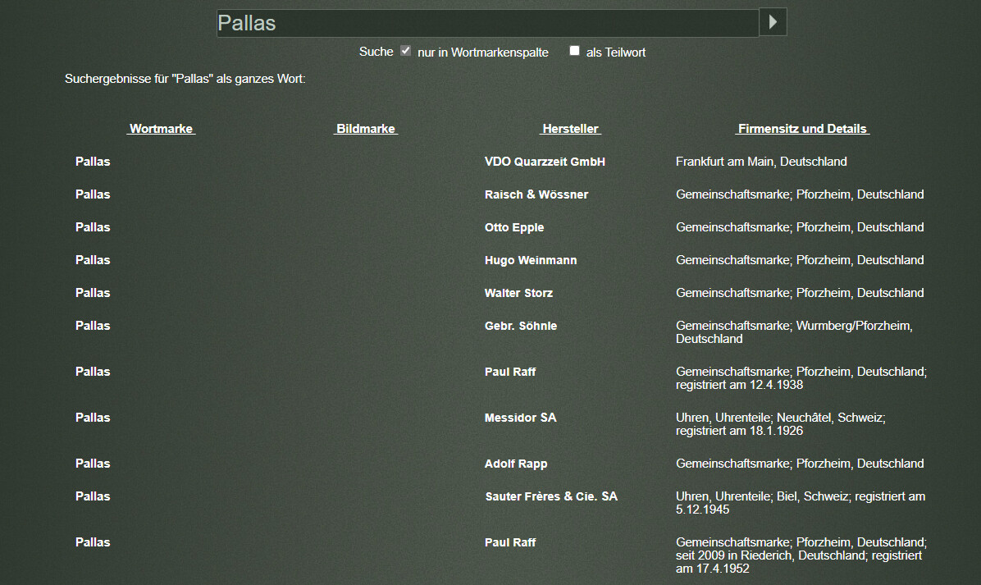
Task: Select the Raisch & Wössner manufacturer entry
Action: tap(536, 194)
